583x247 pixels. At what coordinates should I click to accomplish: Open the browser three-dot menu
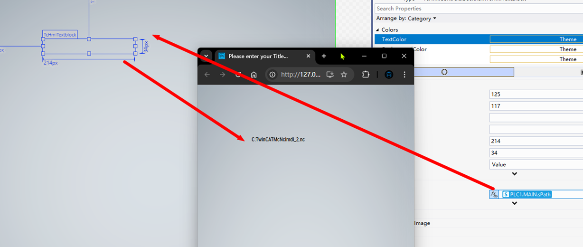pos(404,75)
